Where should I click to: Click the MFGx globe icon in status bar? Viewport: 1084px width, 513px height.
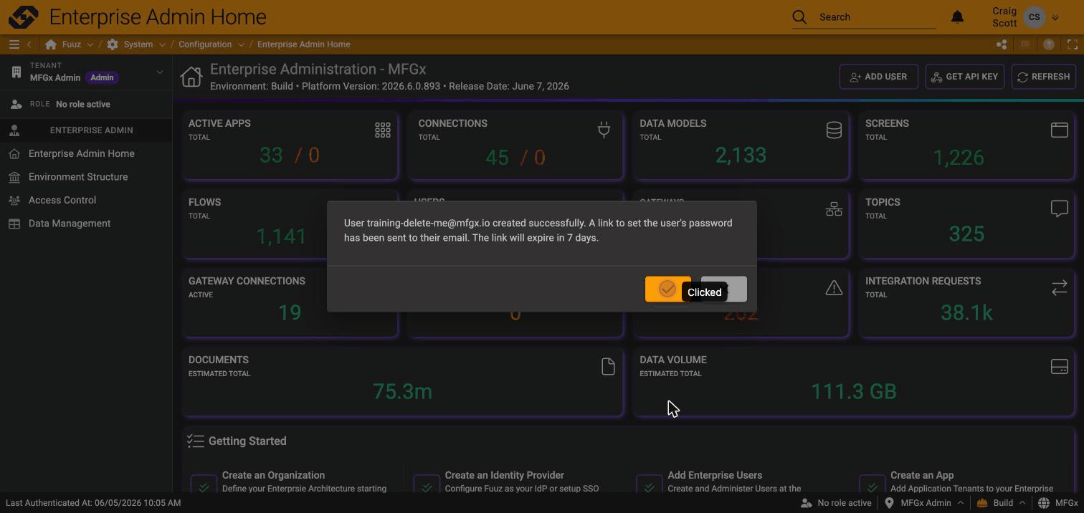[1044, 503]
